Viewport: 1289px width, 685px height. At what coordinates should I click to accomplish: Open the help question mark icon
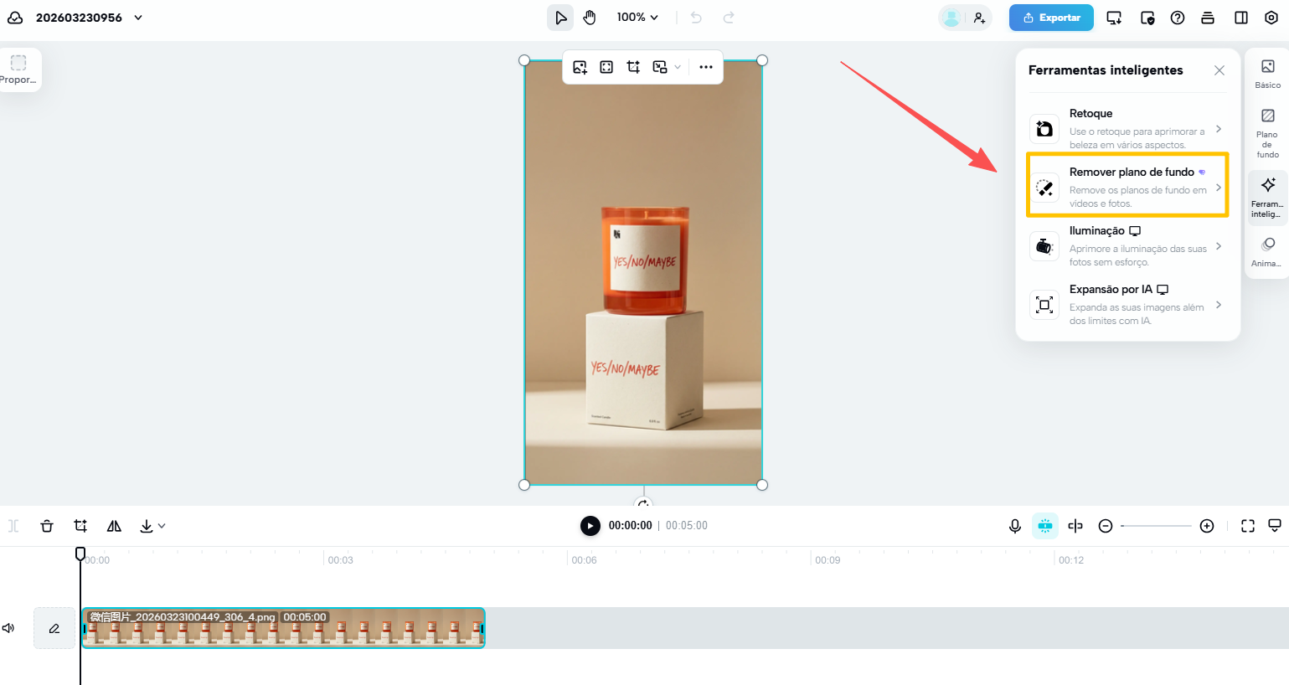1178,18
